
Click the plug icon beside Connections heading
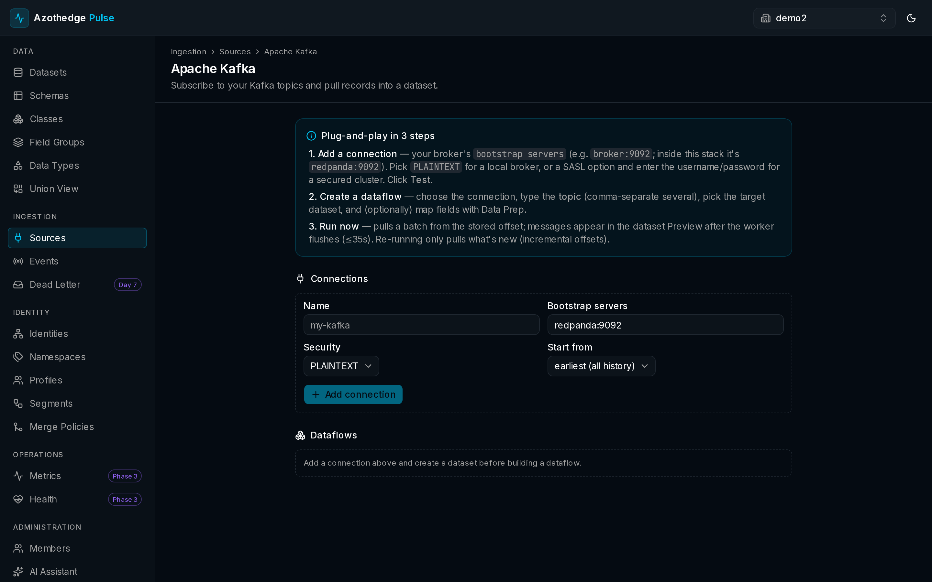tap(300, 279)
